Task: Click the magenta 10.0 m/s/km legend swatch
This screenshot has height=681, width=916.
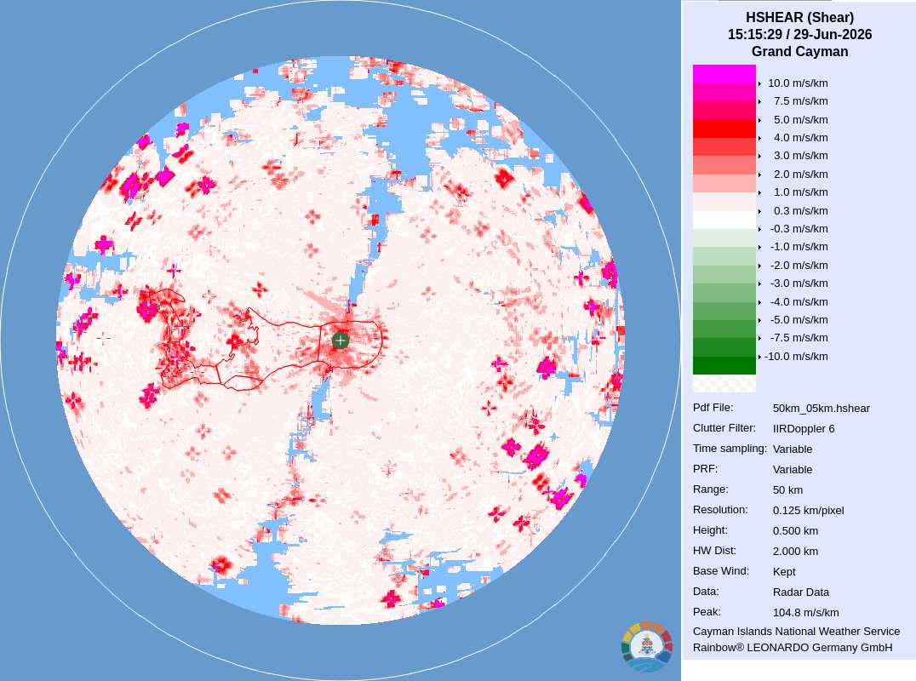Action: click(x=724, y=74)
